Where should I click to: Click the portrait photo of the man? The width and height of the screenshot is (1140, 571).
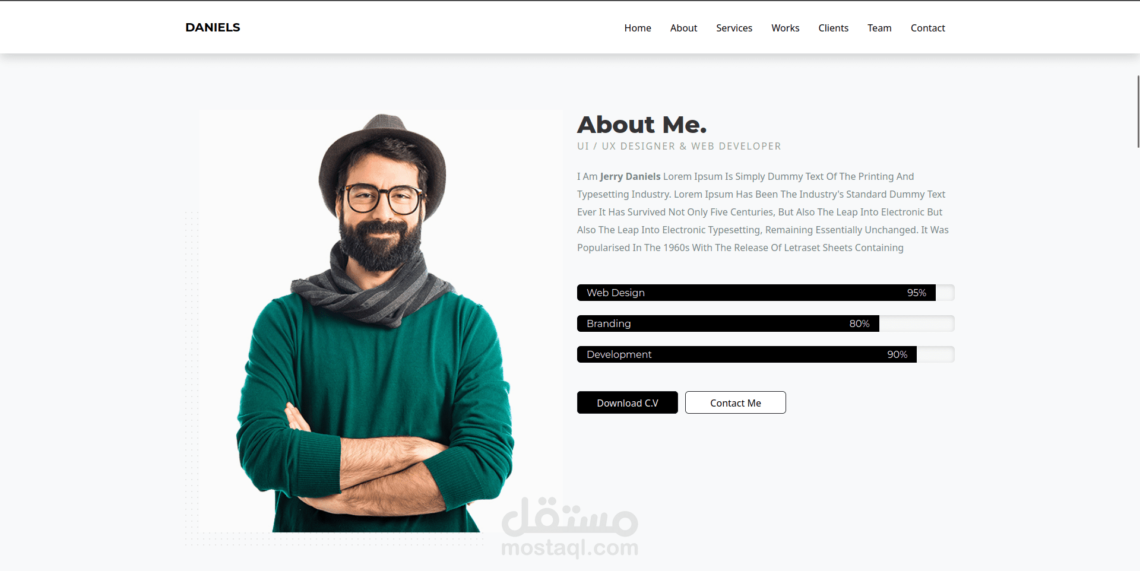(x=381, y=321)
